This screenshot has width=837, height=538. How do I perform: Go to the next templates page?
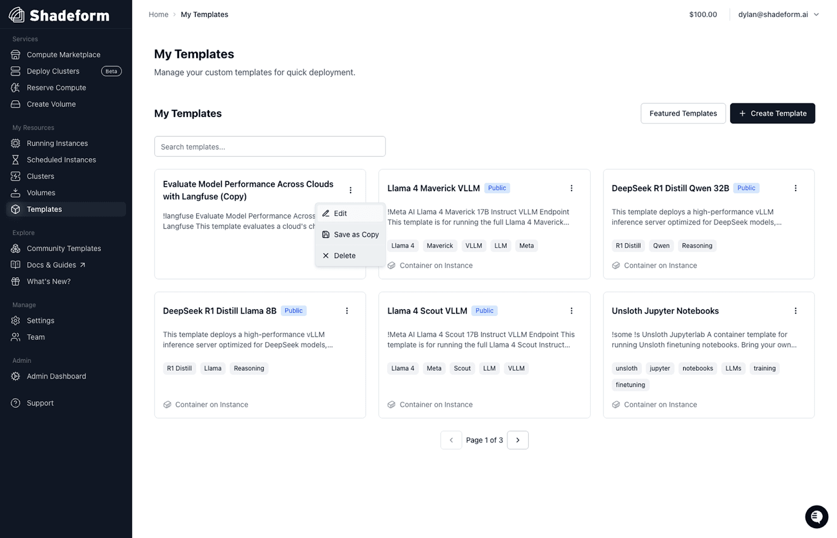point(517,440)
